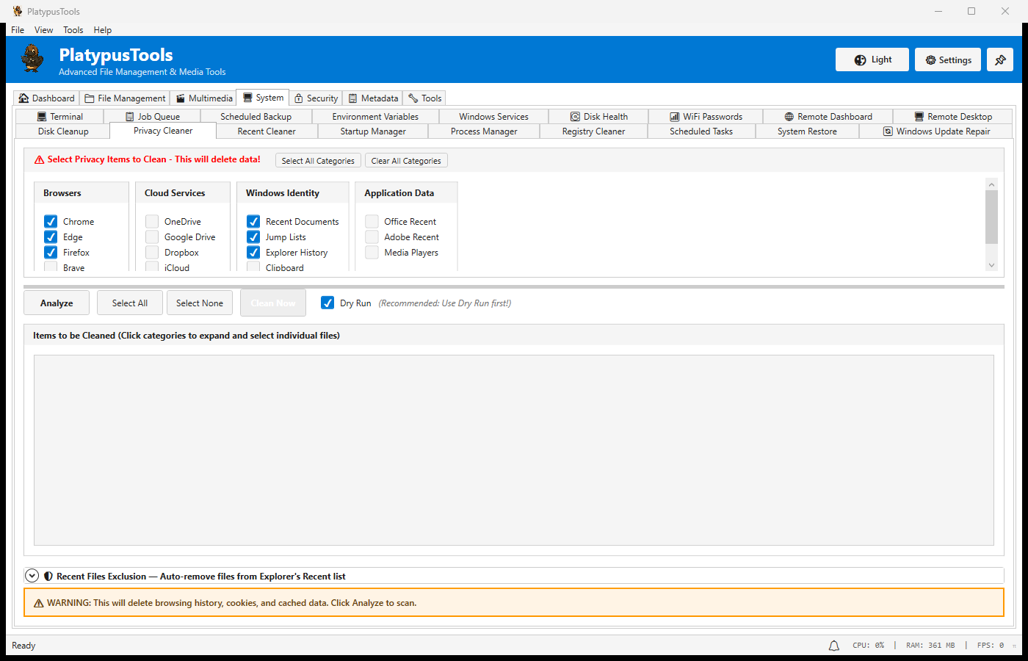
Task: Click the categories scrollbar up arrow
Action: (x=991, y=184)
